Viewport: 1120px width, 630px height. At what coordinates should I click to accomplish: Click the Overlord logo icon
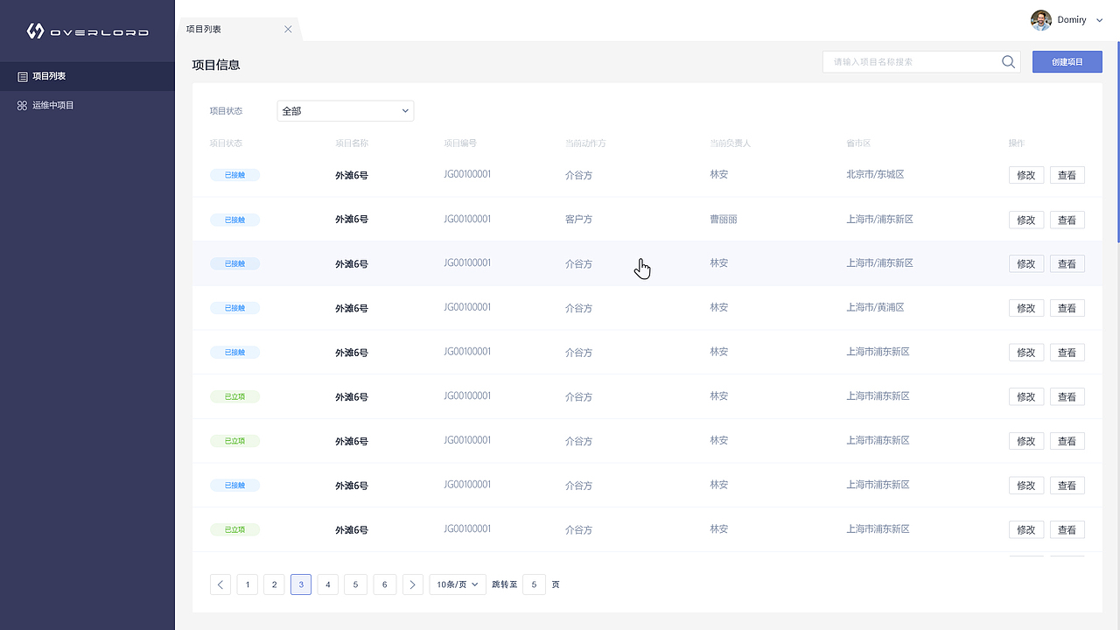(33, 28)
